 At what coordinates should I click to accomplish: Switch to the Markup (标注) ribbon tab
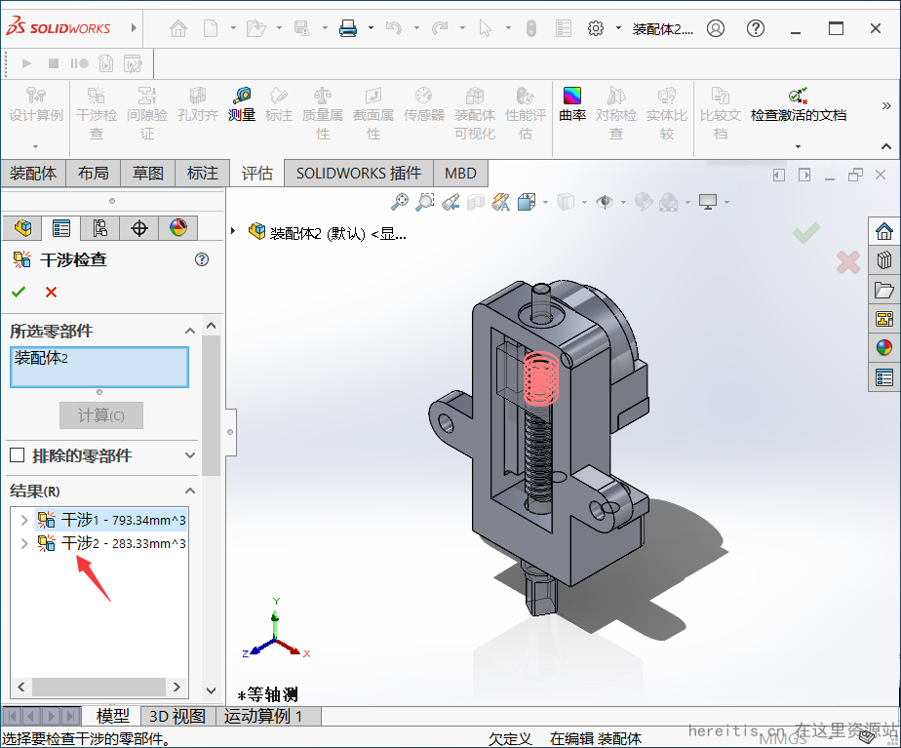202,173
